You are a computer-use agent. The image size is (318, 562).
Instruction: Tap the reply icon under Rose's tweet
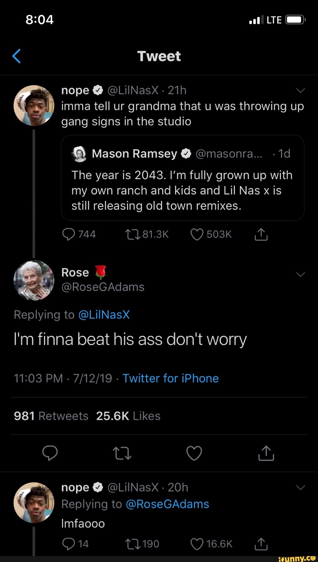coord(50,454)
